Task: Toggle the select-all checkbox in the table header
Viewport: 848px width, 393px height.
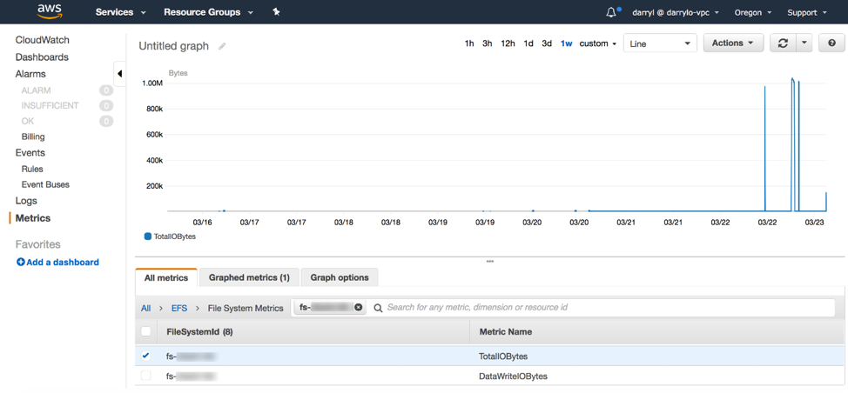Action: [x=145, y=331]
